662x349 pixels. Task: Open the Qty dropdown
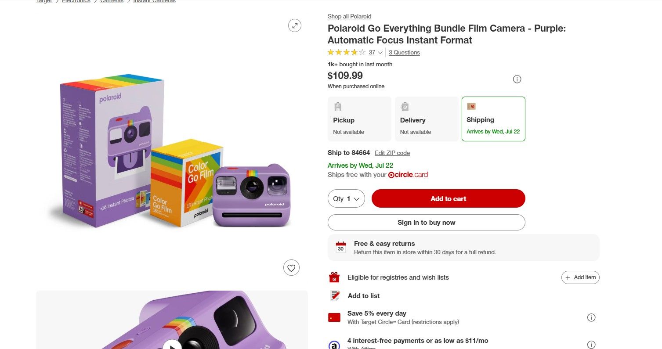(346, 199)
